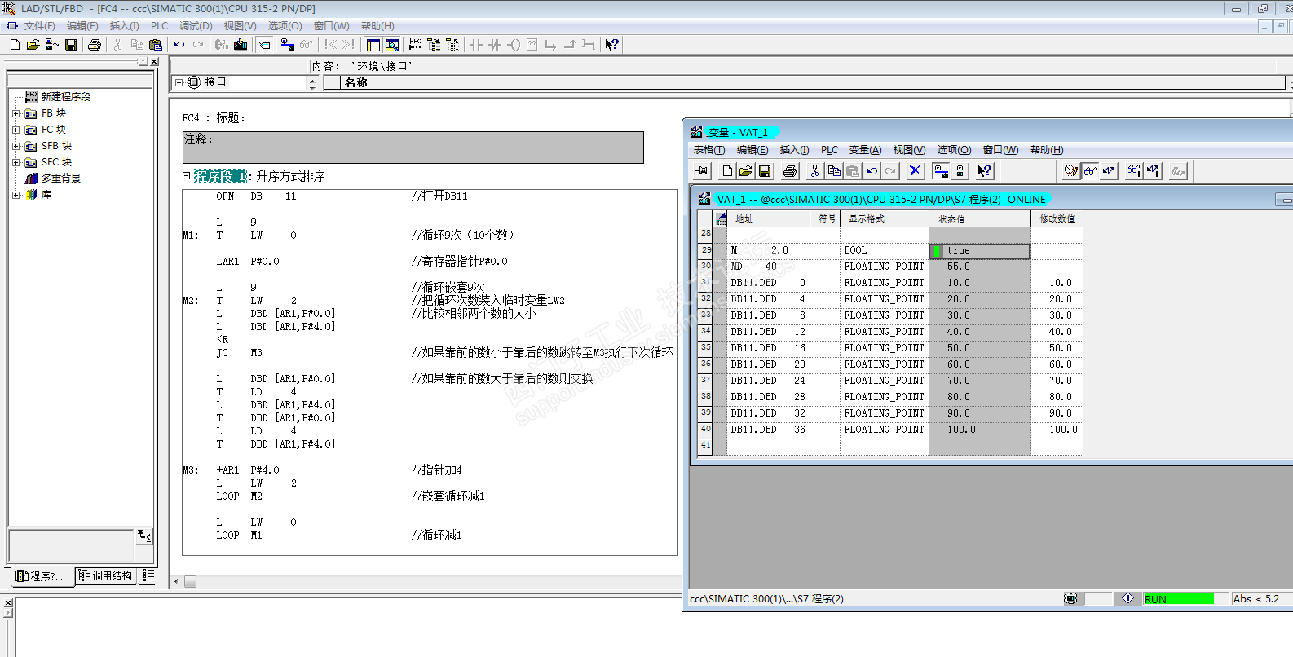Click 状态值 column header in VAT_1
The image size is (1293, 657).
[x=980, y=218]
